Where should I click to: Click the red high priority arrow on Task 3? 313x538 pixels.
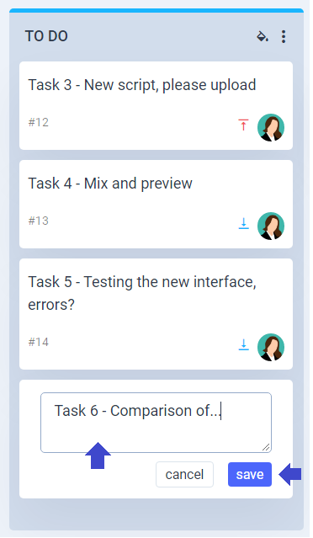[243, 125]
